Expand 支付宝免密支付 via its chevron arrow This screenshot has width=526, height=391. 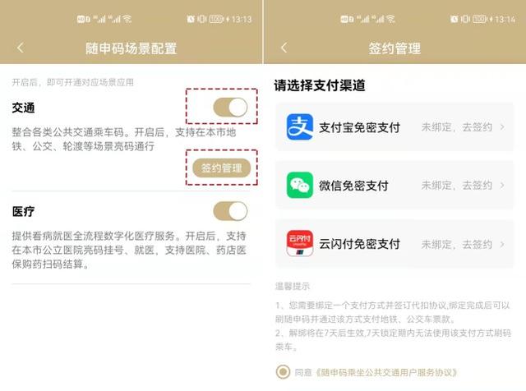coord(502,127)
